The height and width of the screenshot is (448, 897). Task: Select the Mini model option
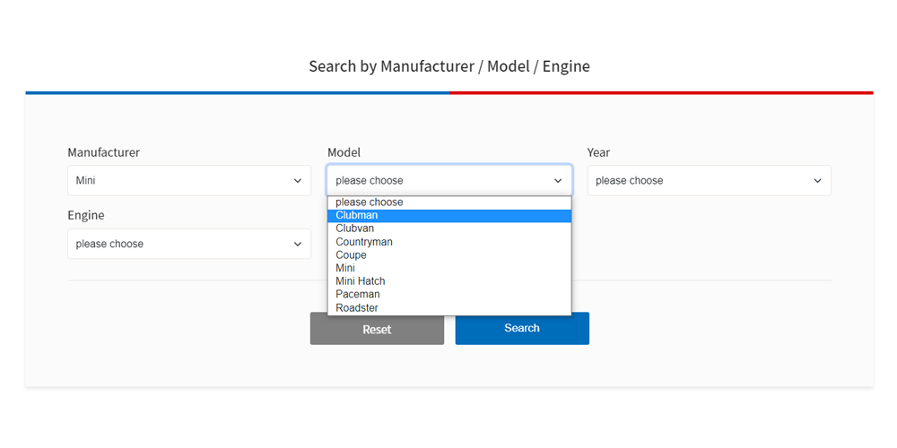pos(449,268)
